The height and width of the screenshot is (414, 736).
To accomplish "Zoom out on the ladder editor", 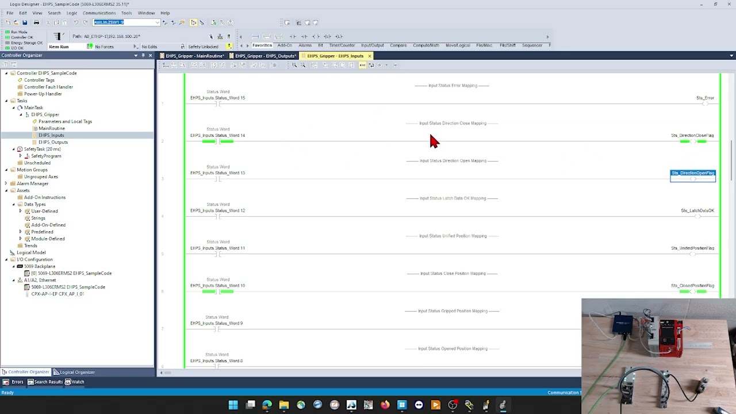I will click(302, 65).
